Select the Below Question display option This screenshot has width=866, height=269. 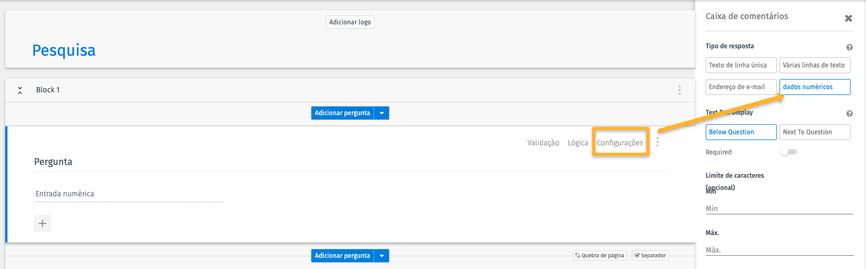741,132
